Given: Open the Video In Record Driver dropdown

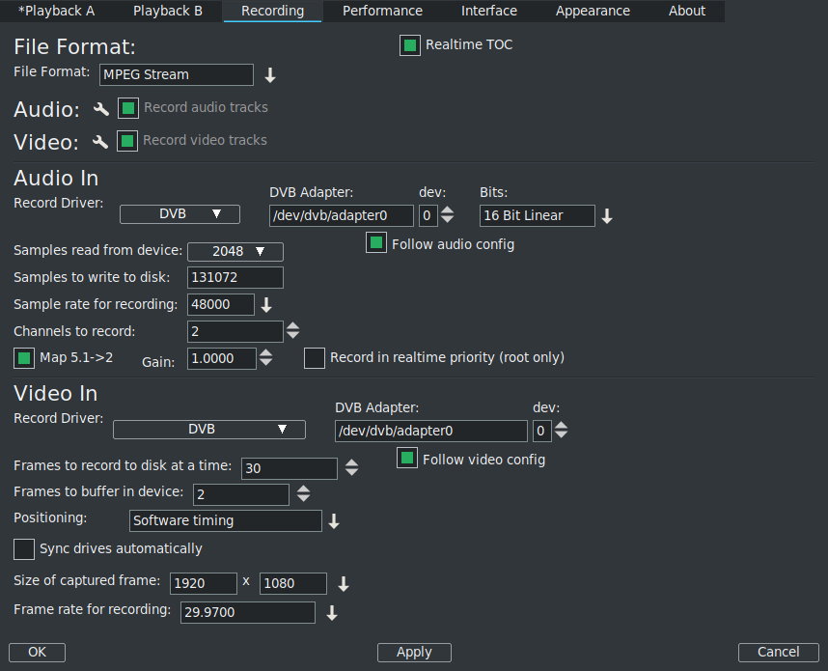Looking at the screenshot, I should [x=208, y=430].
